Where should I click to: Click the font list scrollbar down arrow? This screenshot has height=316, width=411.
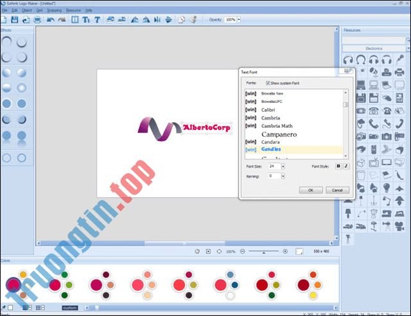pyautogui.click(x=345, y=156)
